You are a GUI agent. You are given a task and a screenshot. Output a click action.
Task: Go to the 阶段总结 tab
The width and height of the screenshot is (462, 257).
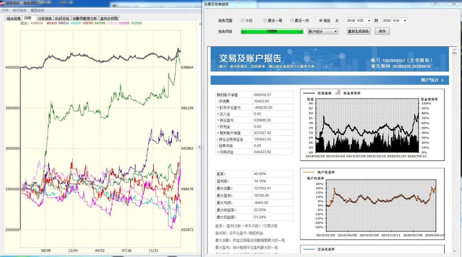click(x=62, y=18)
